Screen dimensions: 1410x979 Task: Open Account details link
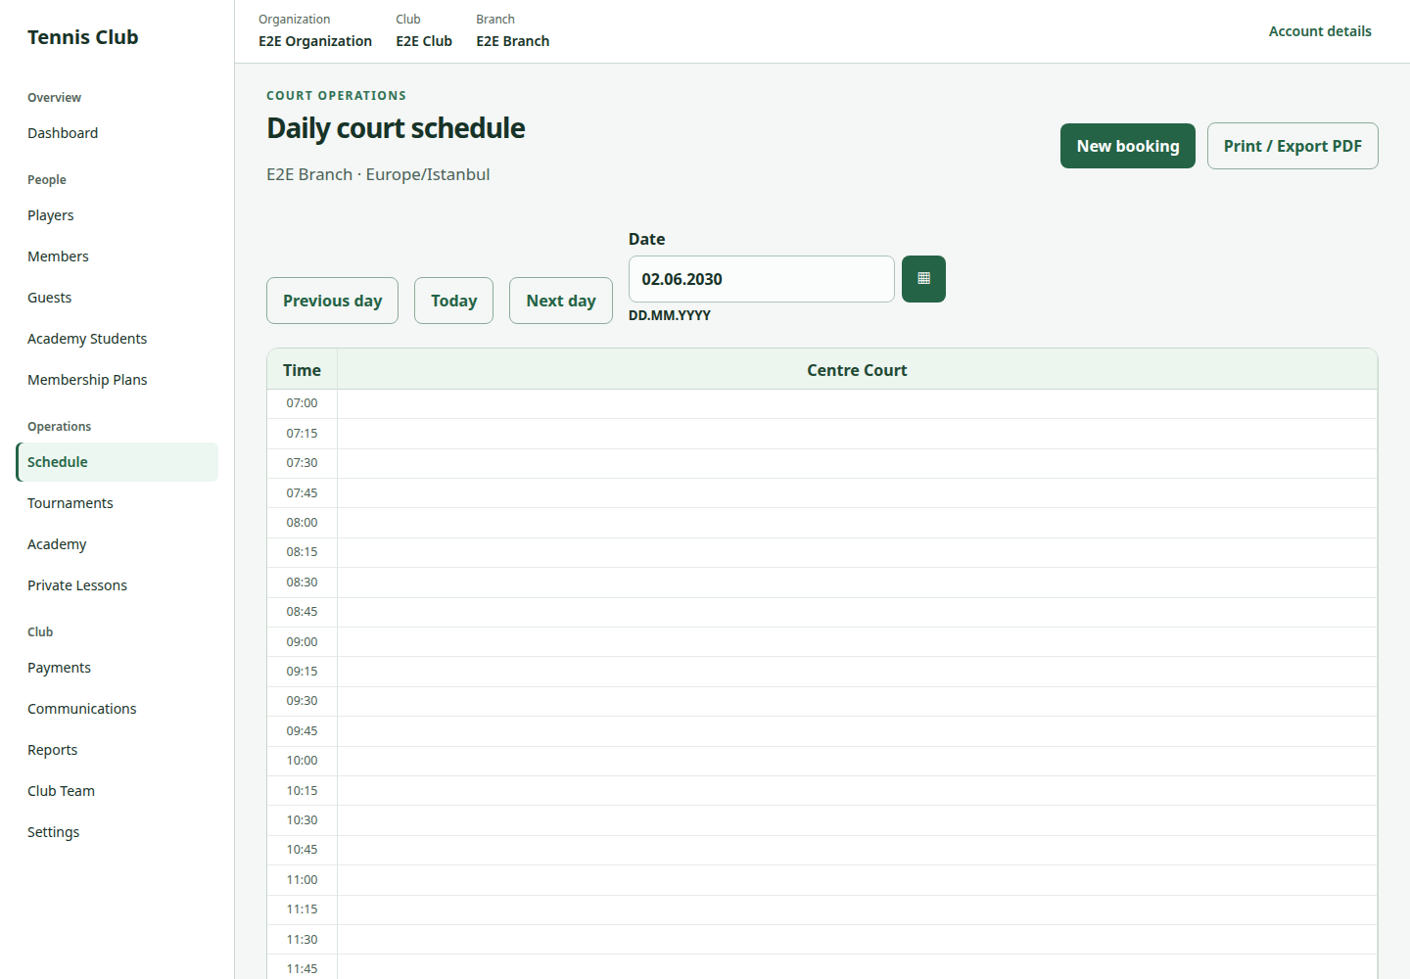tap(1320, 31)
